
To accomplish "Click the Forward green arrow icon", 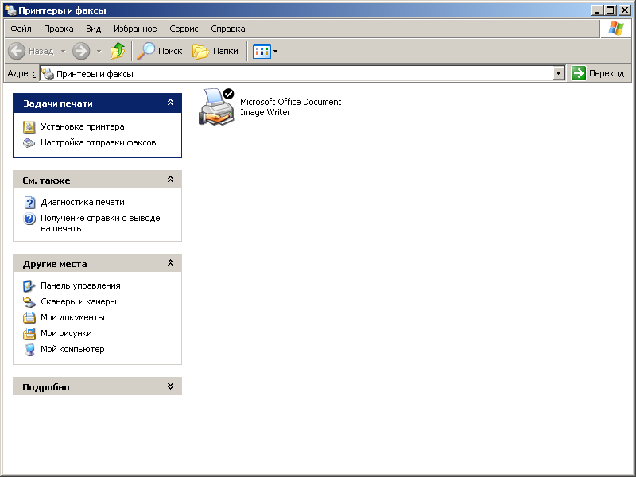I will [x=81, y=51].
